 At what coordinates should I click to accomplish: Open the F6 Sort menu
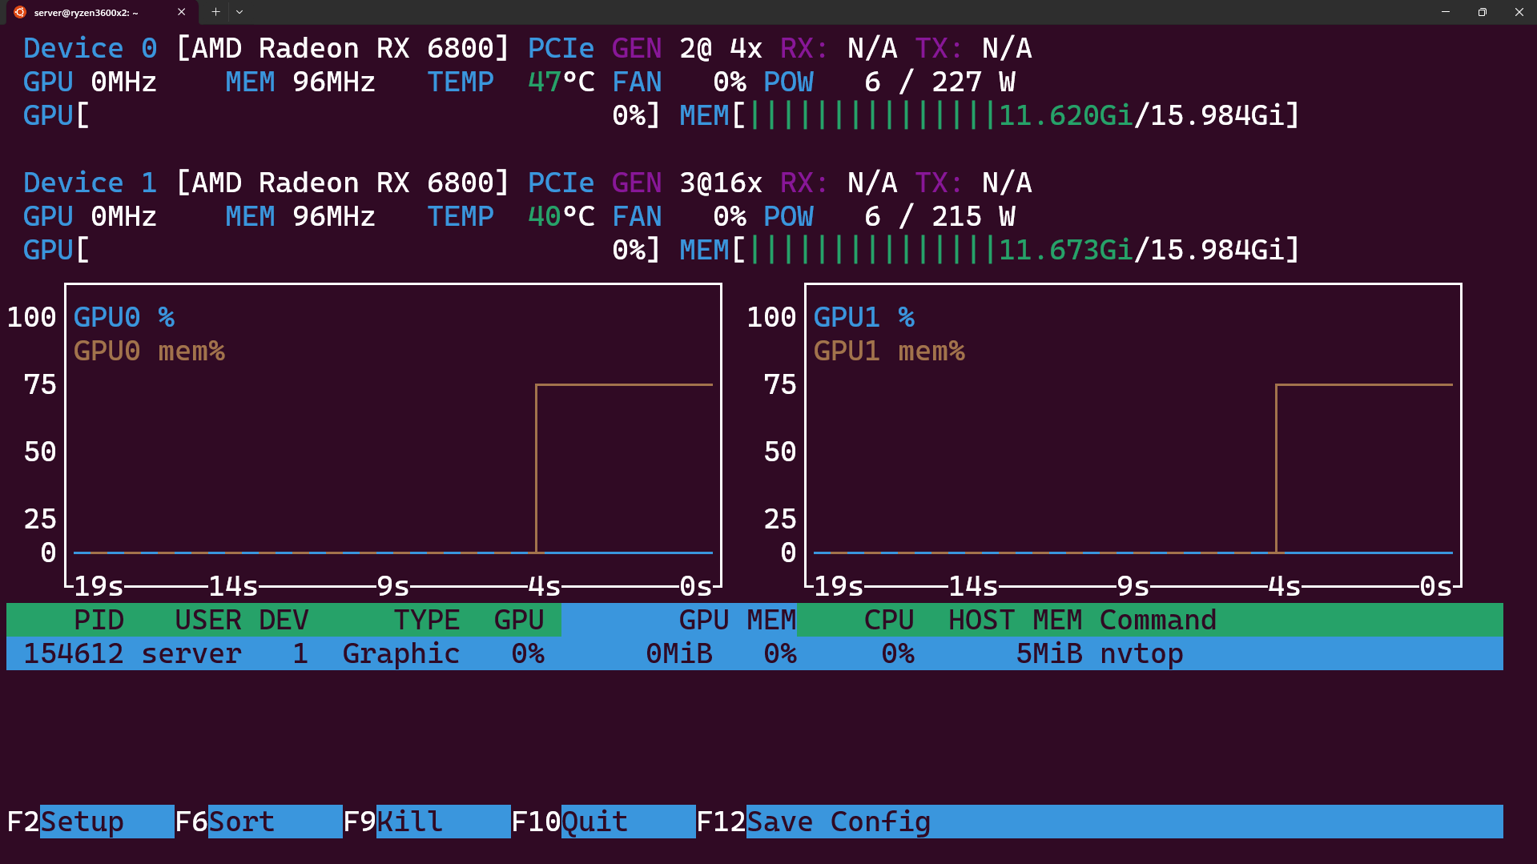tap(259, 822)
